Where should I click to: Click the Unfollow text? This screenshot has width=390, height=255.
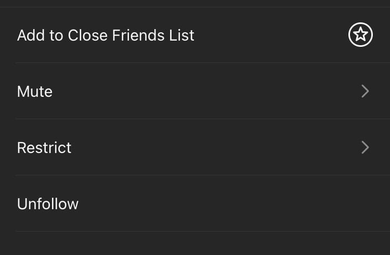(x=48, y=203)
